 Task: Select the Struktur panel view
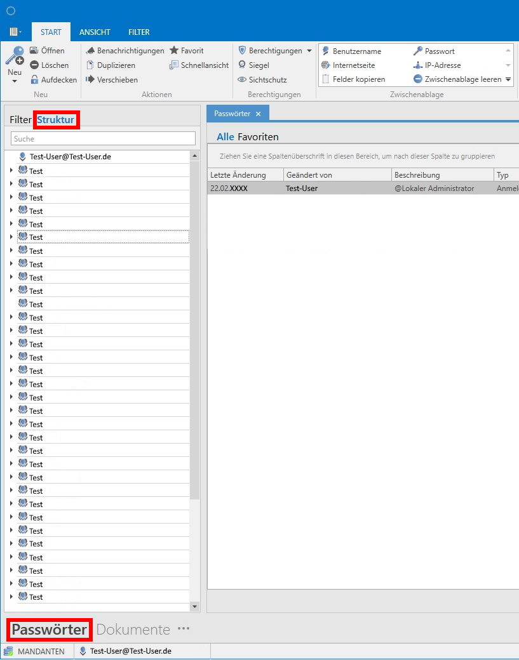click(56, 119)
